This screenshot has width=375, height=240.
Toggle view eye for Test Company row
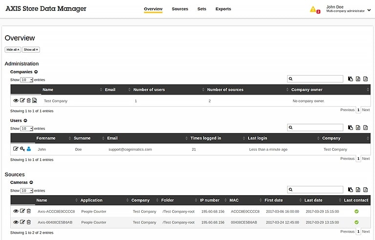coord(16,101)
